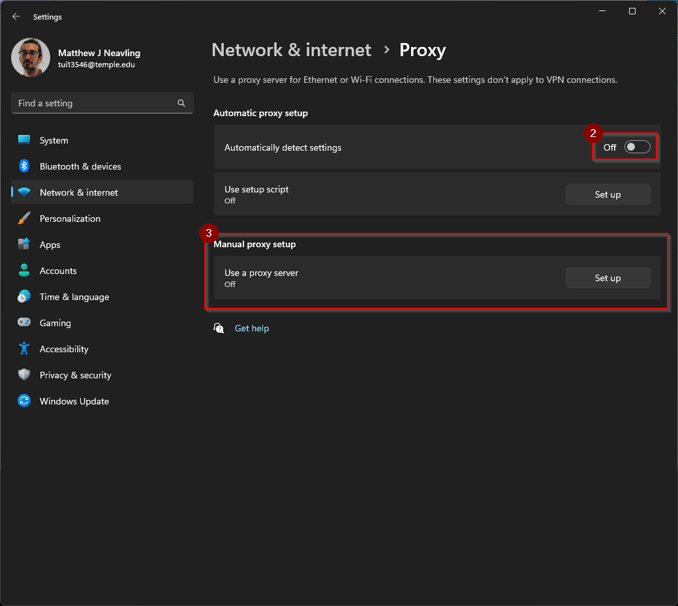678x606 pixels.
Task: Click the Personalization paintbrush icon
Action: tap(24, 219)
